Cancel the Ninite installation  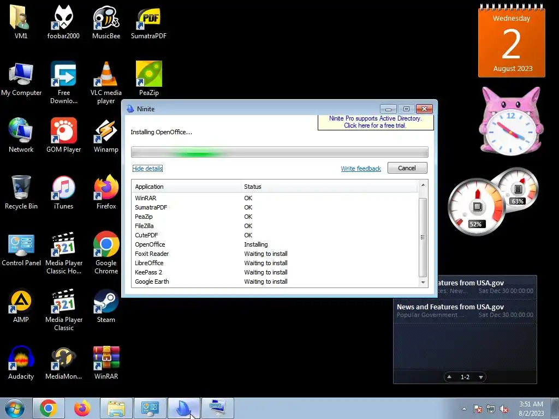click(407, 168)
